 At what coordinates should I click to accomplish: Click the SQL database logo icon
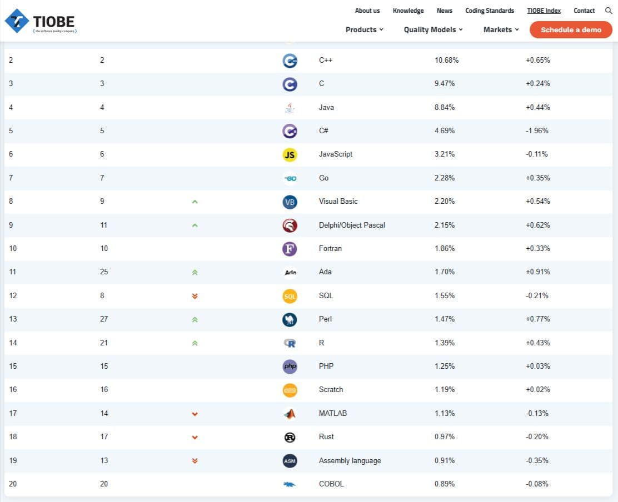point(290,296)
